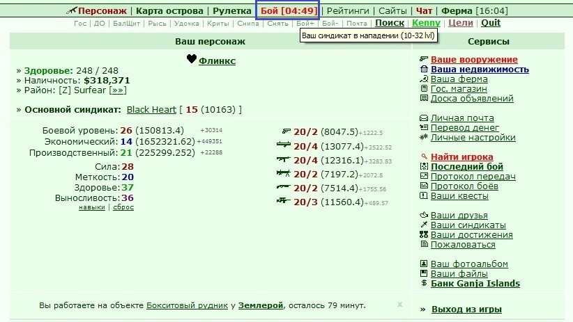
Task: Open the Kenny link
Action: (426, 23)
